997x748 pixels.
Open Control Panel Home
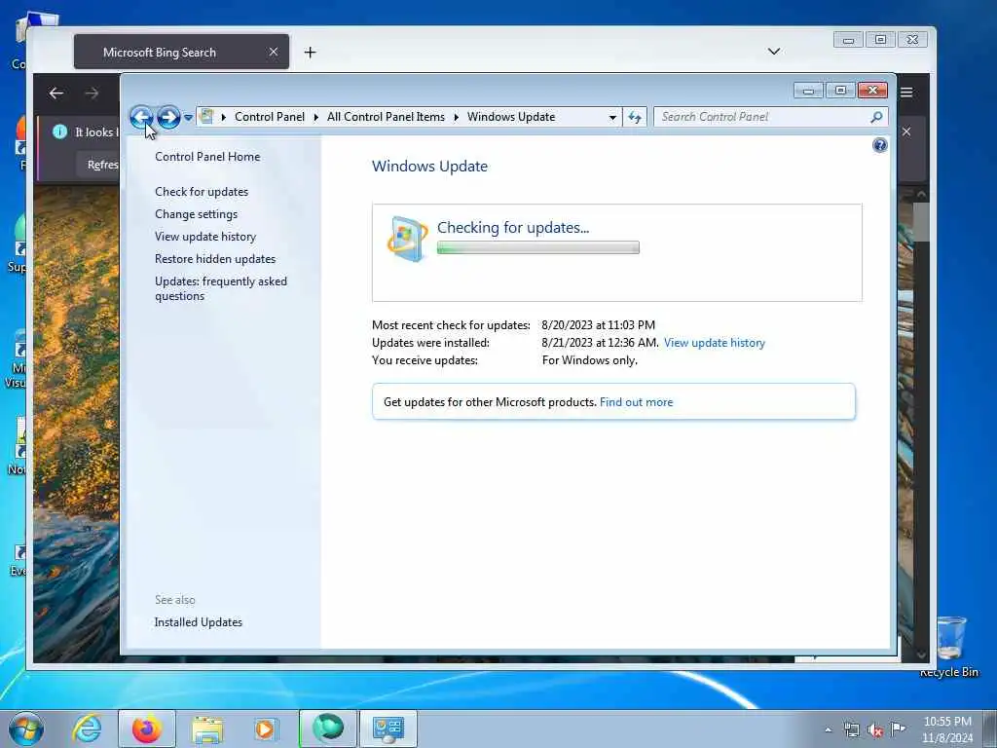[x=207, y=157]
